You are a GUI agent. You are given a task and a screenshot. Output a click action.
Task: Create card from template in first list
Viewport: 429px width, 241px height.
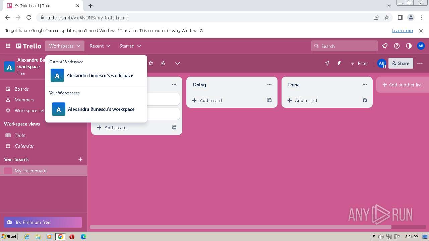[174, 128]
